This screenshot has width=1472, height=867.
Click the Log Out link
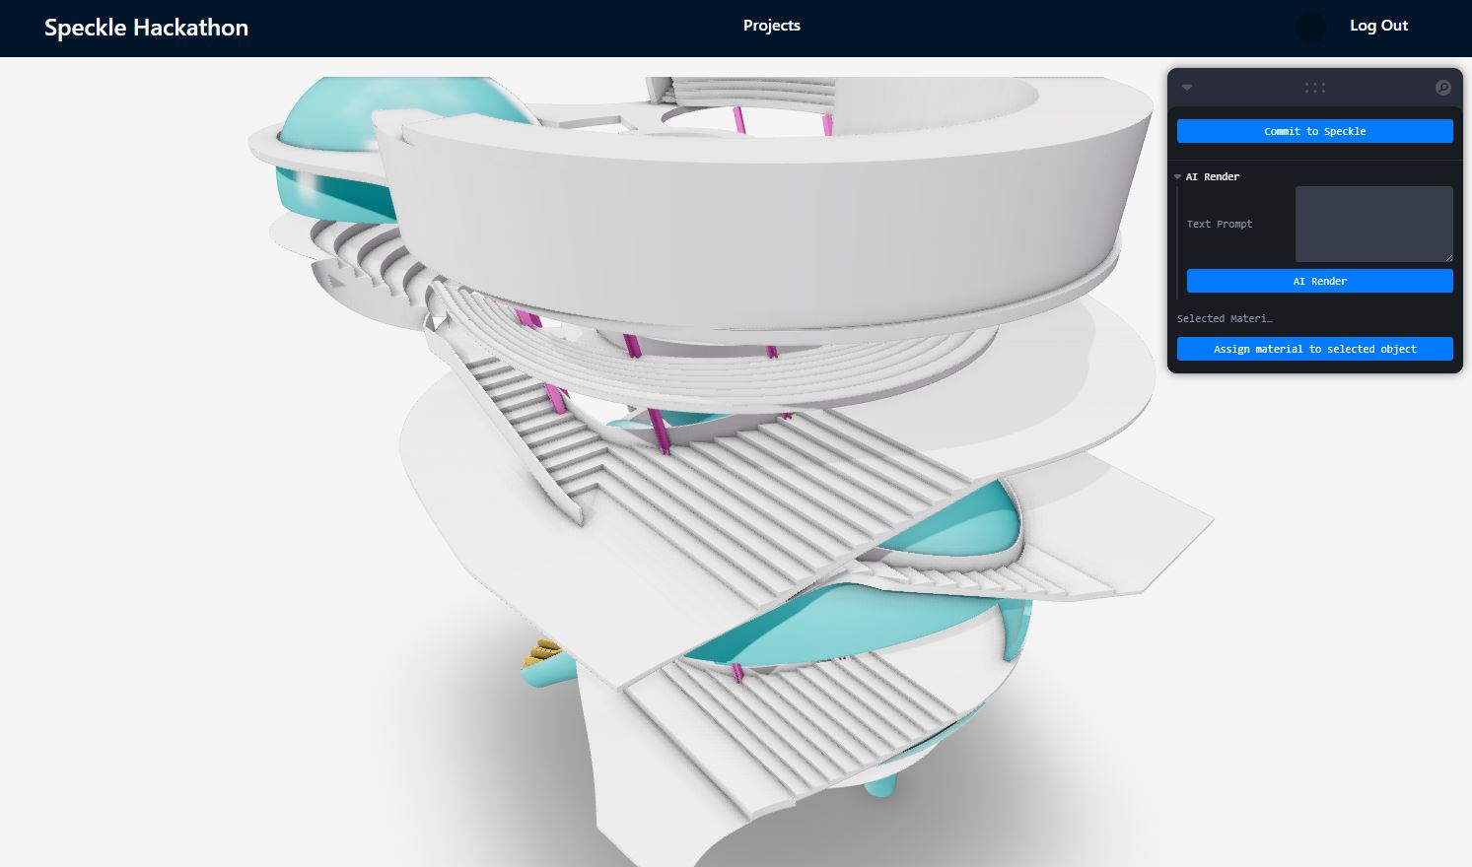1378,26
